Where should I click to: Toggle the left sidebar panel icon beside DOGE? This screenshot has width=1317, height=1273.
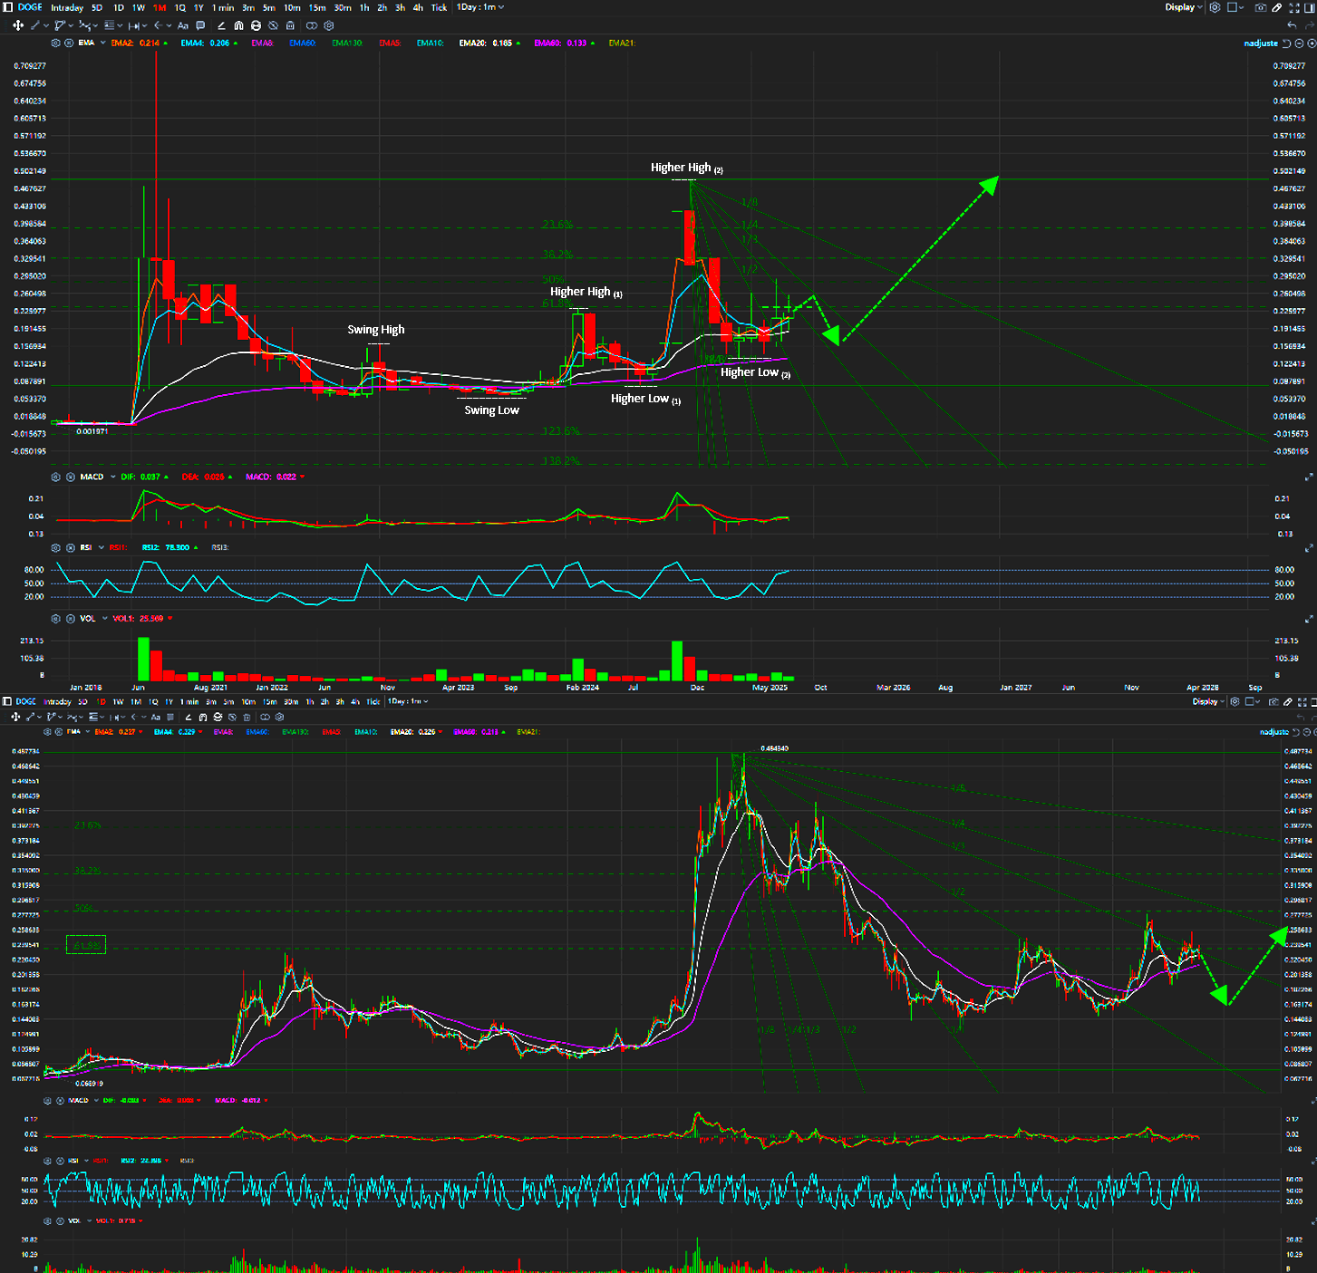[7, 7]
